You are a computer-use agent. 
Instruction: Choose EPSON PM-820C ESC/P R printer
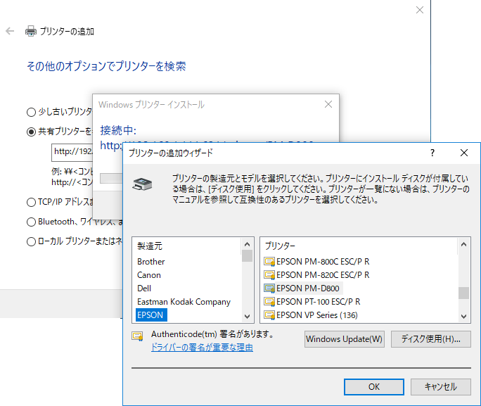click(x=323, y=275)
